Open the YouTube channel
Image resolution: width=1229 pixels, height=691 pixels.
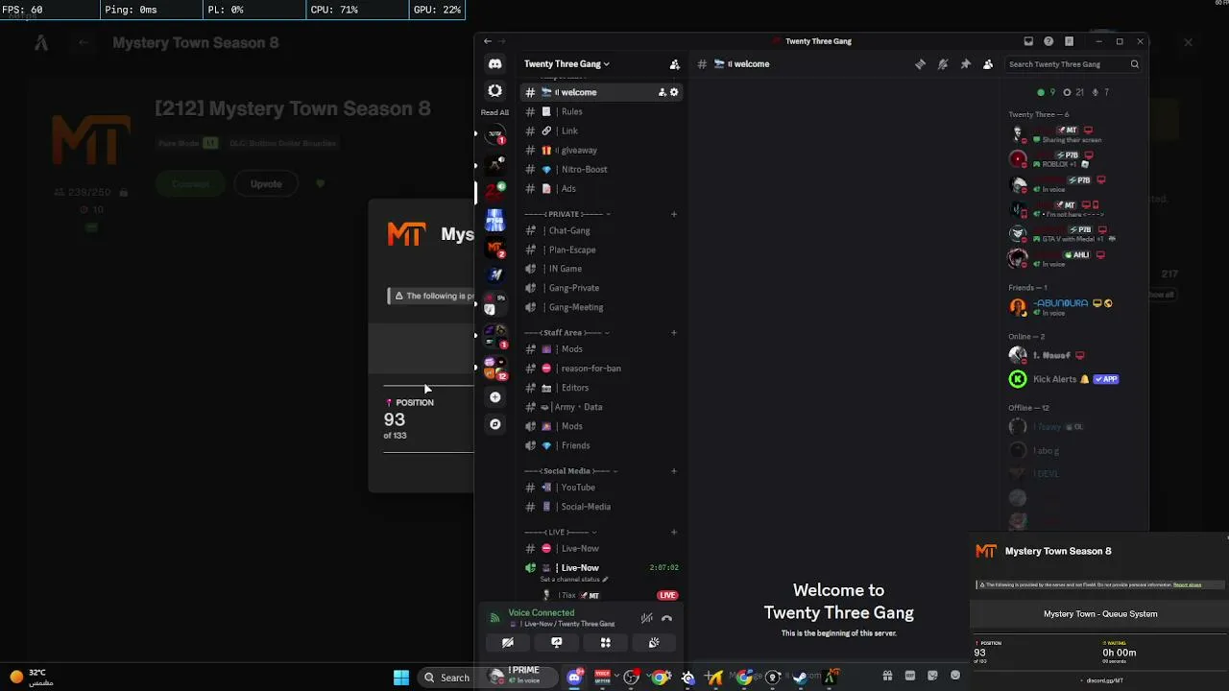tap(602, 488)
